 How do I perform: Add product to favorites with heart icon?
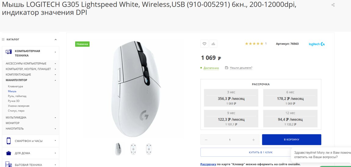[204, 44]
